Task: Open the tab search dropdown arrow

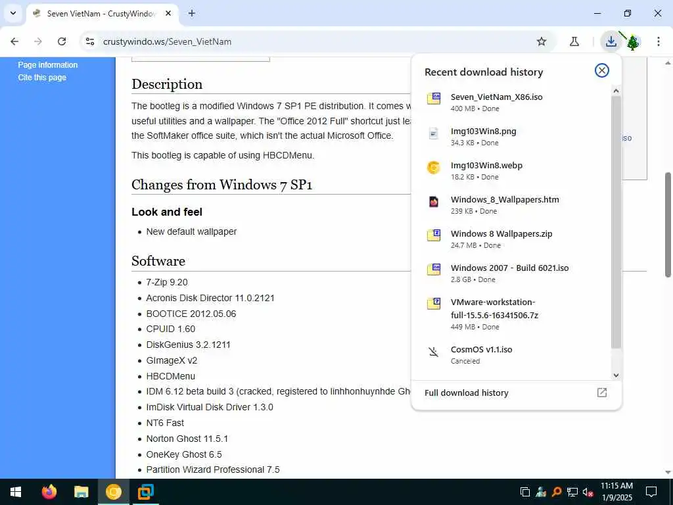Action: coord(13,13)
